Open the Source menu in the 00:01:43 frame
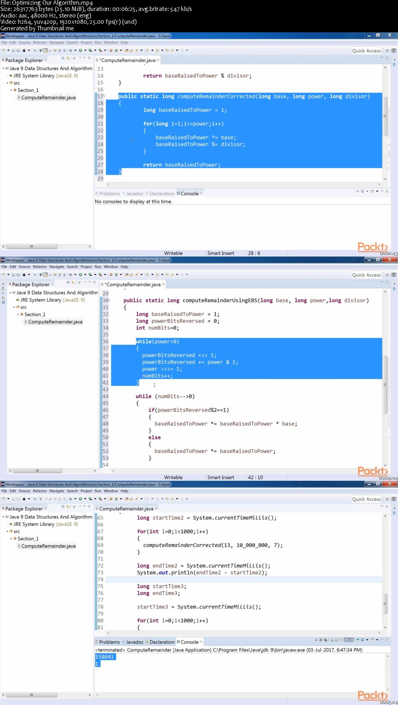The width and height of the screenshot is (398, 705). coord(24,43)
